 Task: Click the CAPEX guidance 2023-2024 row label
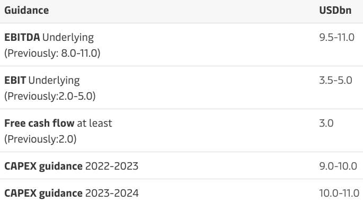pos(72,193)
